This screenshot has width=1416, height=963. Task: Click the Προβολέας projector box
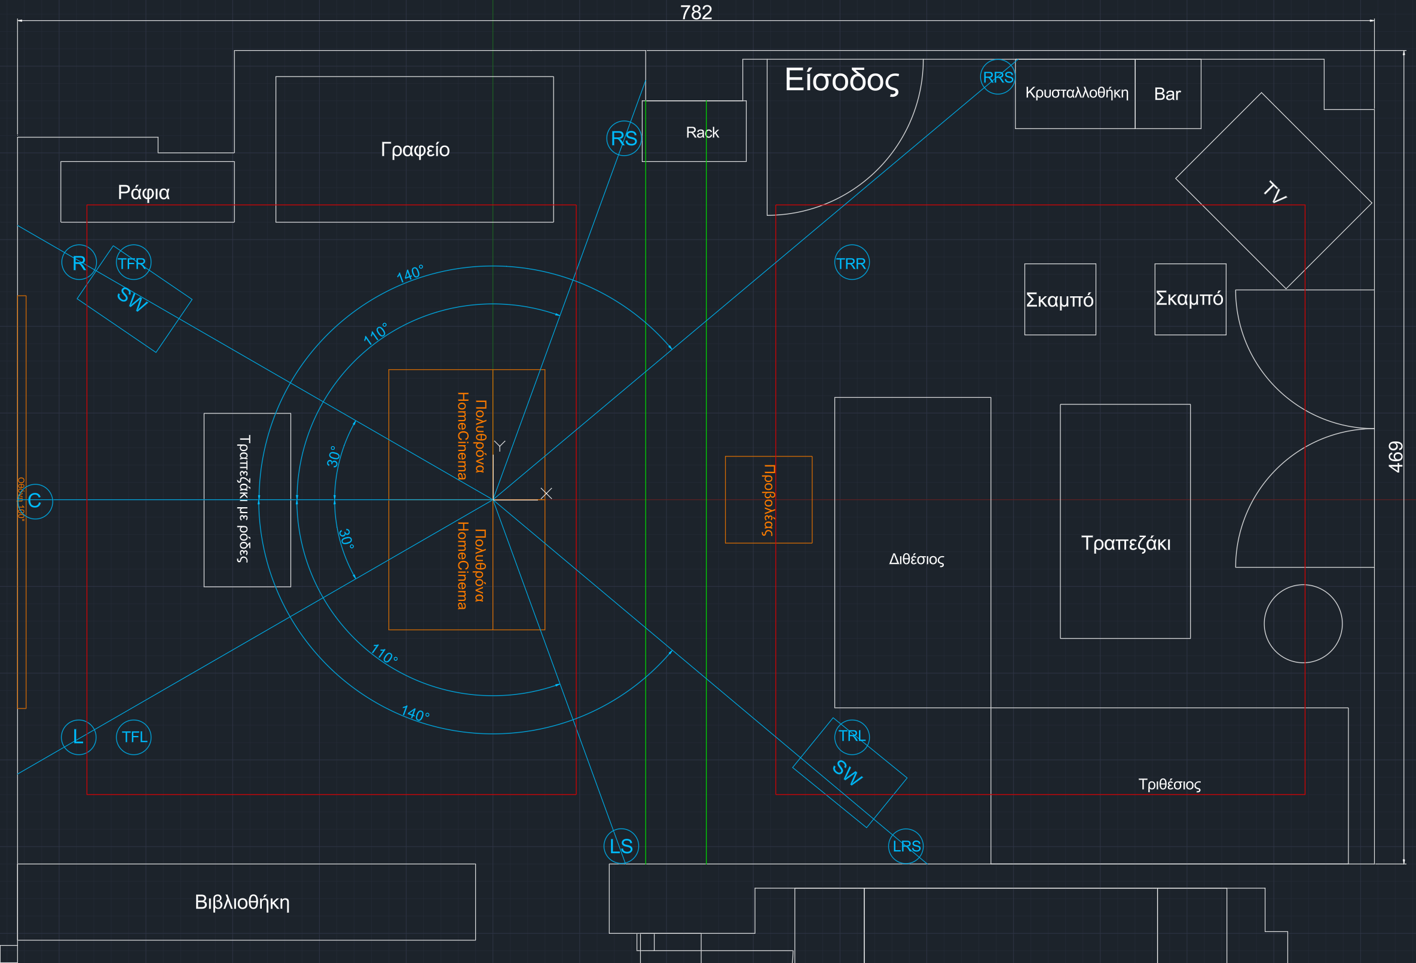768,499
